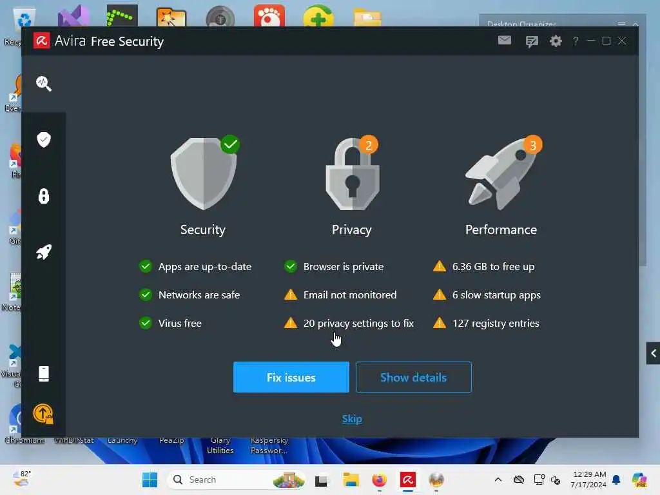Click the Avira taskbar icon
The image size is (660, 495).
[408, 480]
